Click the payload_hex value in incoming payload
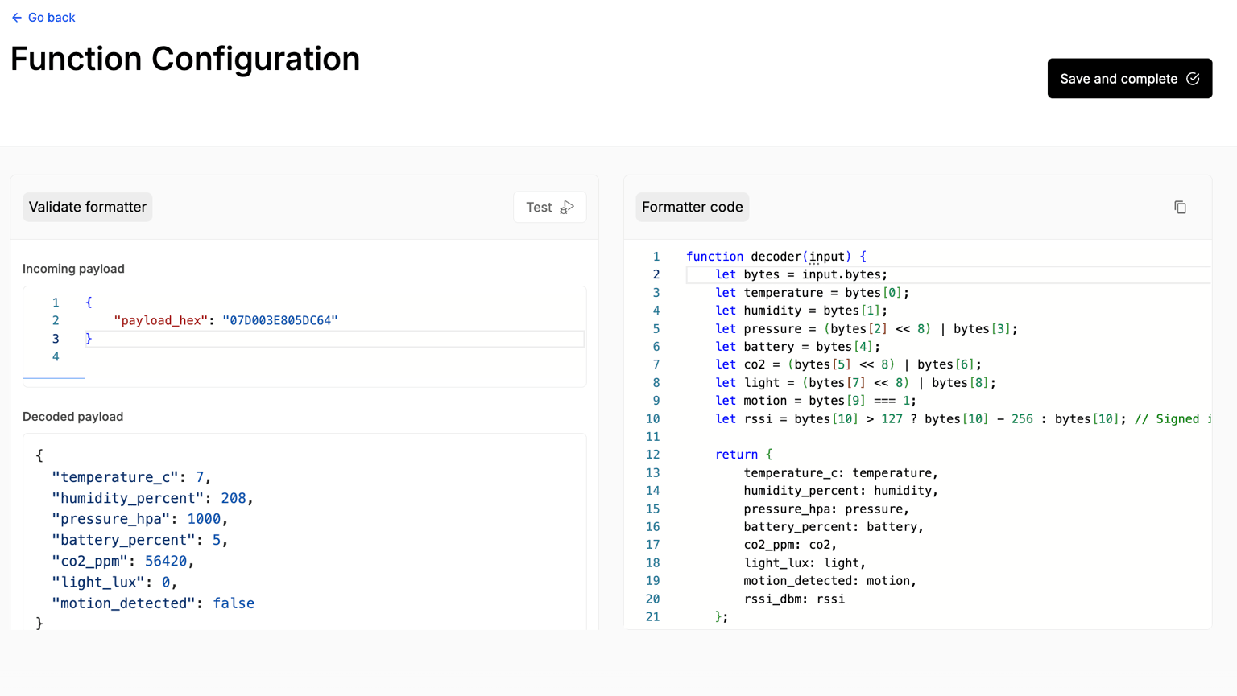Screen dimensions: 1237x696 pos(280,320)
